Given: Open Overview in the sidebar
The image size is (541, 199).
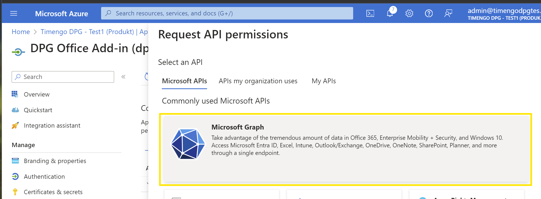Looking at the screenshot, I should pyautogui.click(x=37, y=95).
